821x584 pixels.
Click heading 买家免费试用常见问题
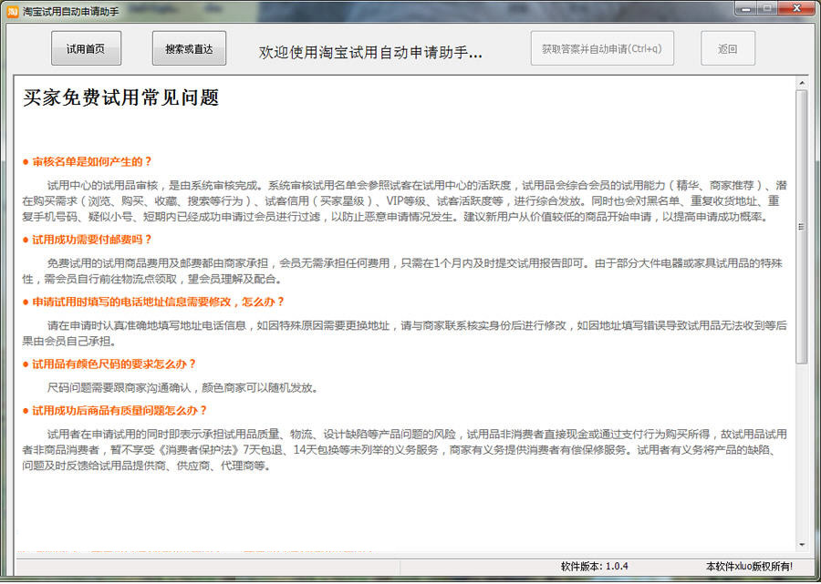click(x=121, y=97)
